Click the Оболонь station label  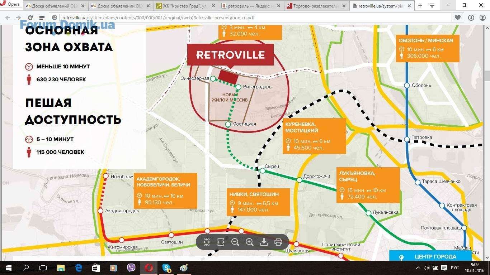421,85
